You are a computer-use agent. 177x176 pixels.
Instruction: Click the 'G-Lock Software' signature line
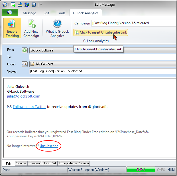point(21,92)
